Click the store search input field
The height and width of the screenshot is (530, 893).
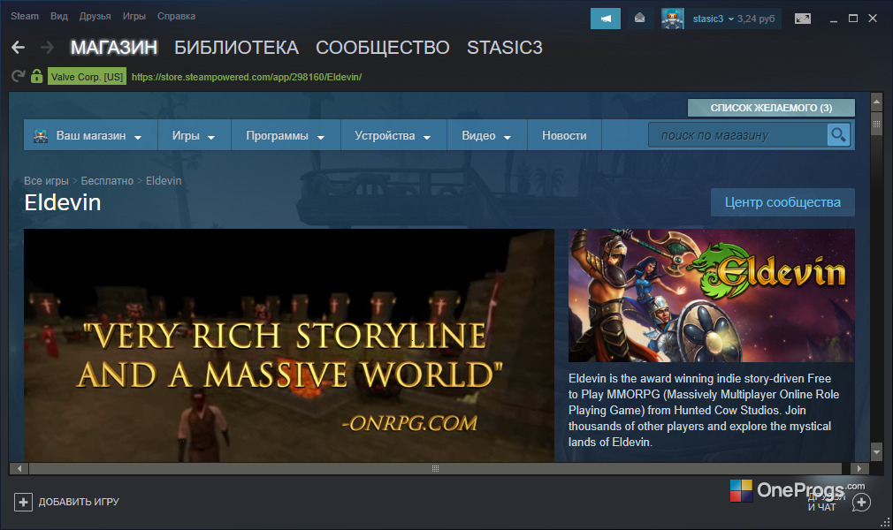click(737, 135)
